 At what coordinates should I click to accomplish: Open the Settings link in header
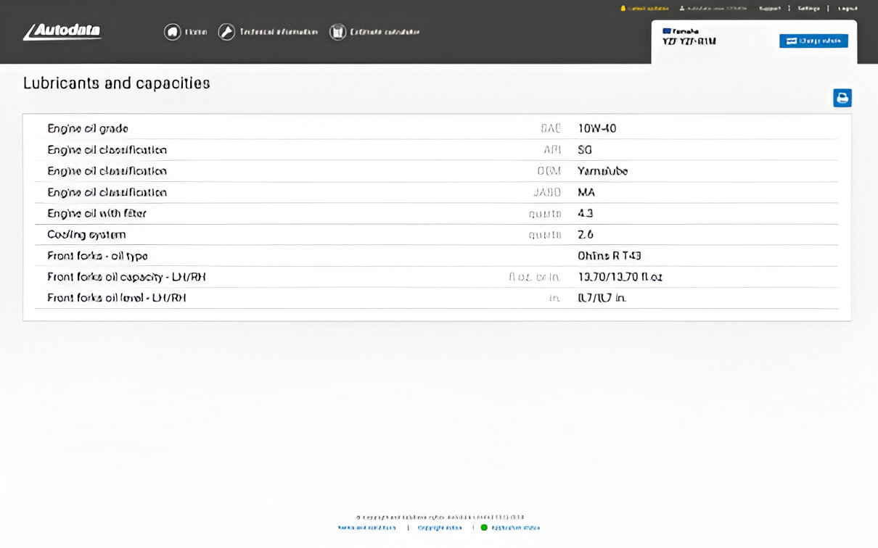point(808,9)
